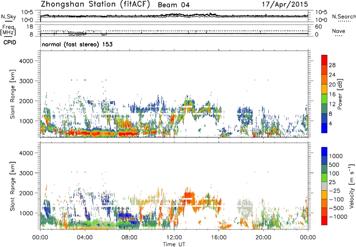This screenshot has height=247, width=356.
Task: Click the Nave legend label
Action: [x=339, y=31]
